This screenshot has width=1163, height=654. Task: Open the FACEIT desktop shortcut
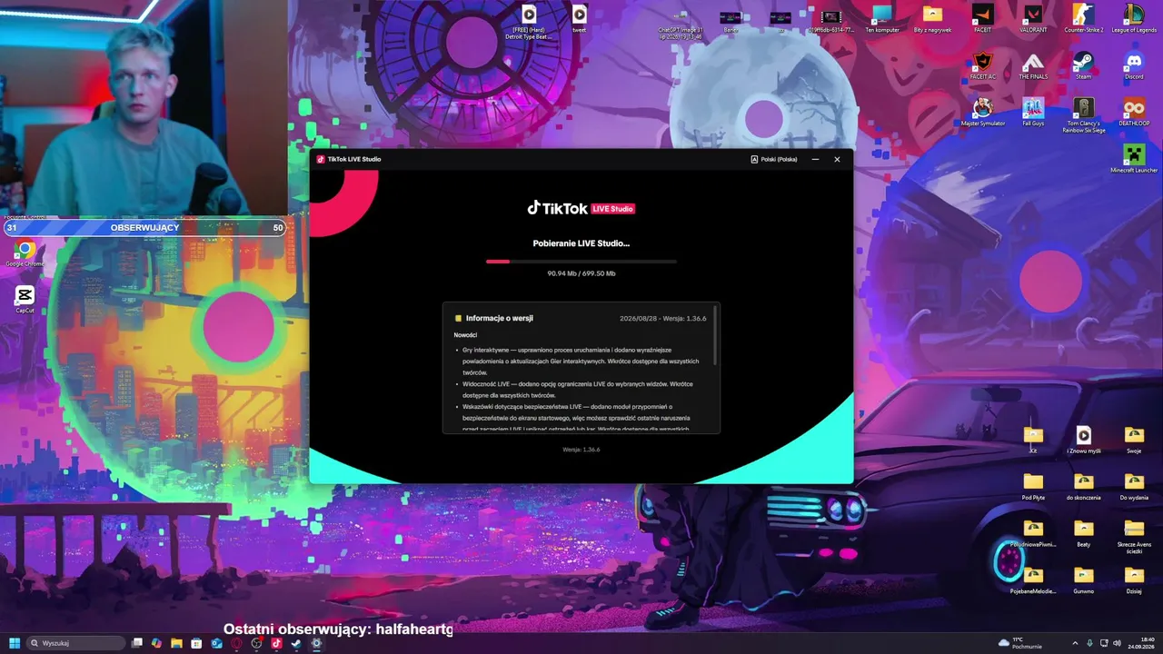point(982,19)
